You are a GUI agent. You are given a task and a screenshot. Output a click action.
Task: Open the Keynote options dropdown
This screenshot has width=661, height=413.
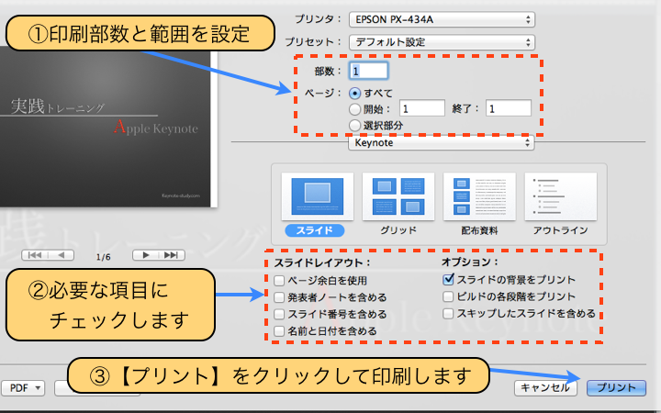click(441, 142)
